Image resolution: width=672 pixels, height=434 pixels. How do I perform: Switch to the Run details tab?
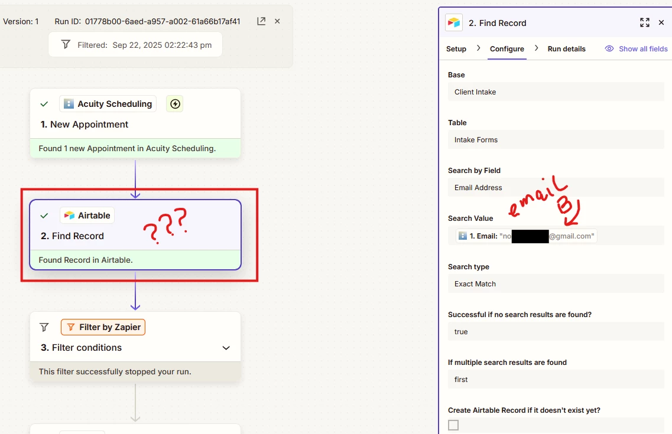coord(566,49)
